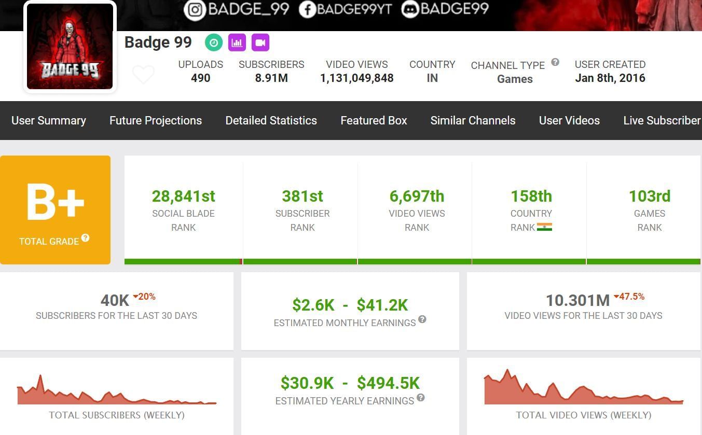Click the Total Subscribers weekly chart
The height and width of the screenshot is (435, 702).
click(117, 393)
